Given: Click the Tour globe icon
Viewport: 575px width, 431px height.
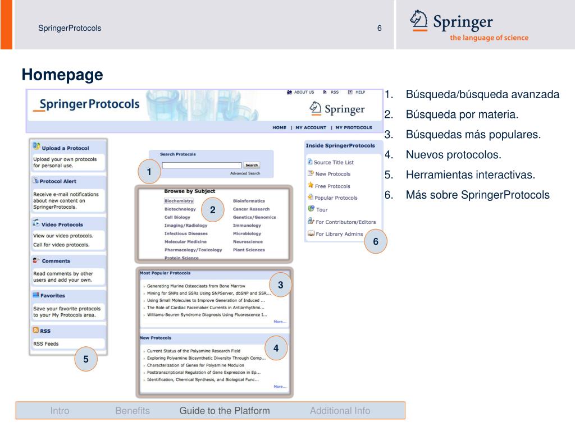Looking at the screenshot, I should tap(311, 209).
